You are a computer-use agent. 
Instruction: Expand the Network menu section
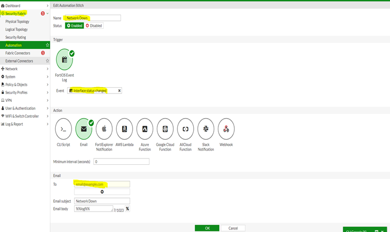click(x=12, y=69)
